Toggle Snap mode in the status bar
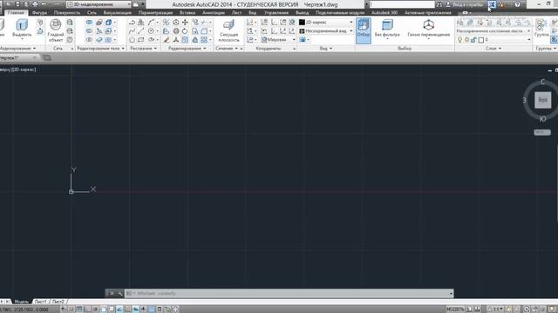This screenshot has width=558, height=313. pyautogui.click(x=71, y=310)
